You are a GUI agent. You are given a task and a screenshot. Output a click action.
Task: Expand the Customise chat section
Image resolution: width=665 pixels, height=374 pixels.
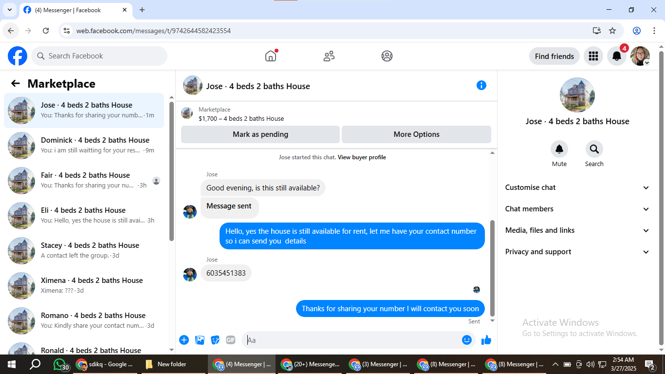click(x=577, y=187)
